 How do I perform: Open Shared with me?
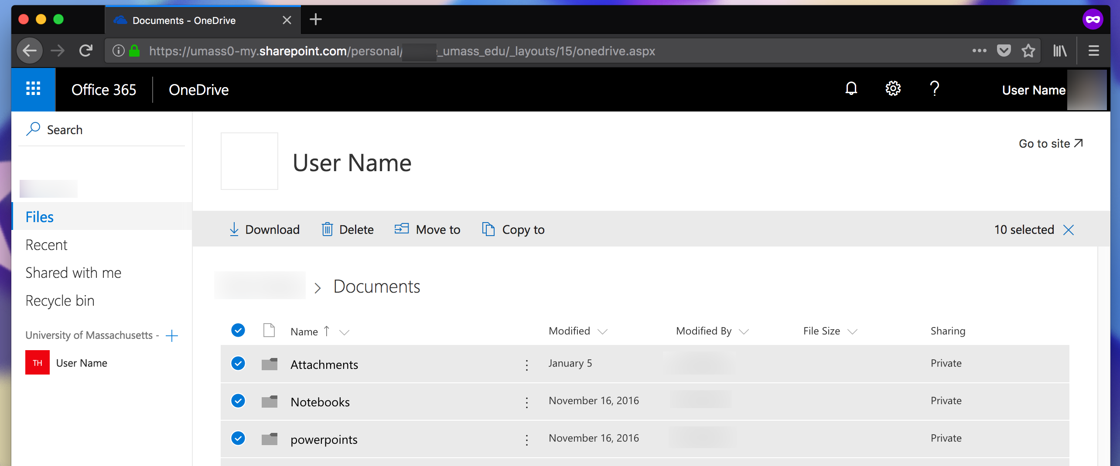click(102, 273)
